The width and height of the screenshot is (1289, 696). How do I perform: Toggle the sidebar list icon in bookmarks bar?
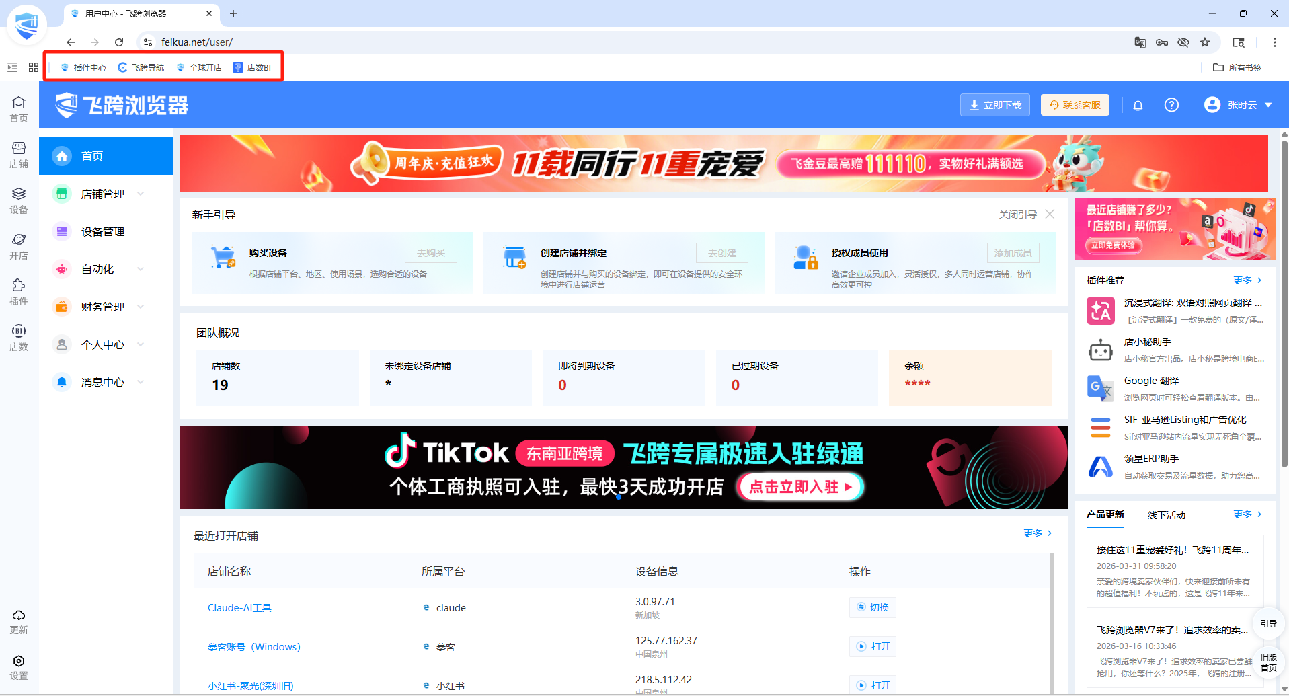(x=13, y=67)
